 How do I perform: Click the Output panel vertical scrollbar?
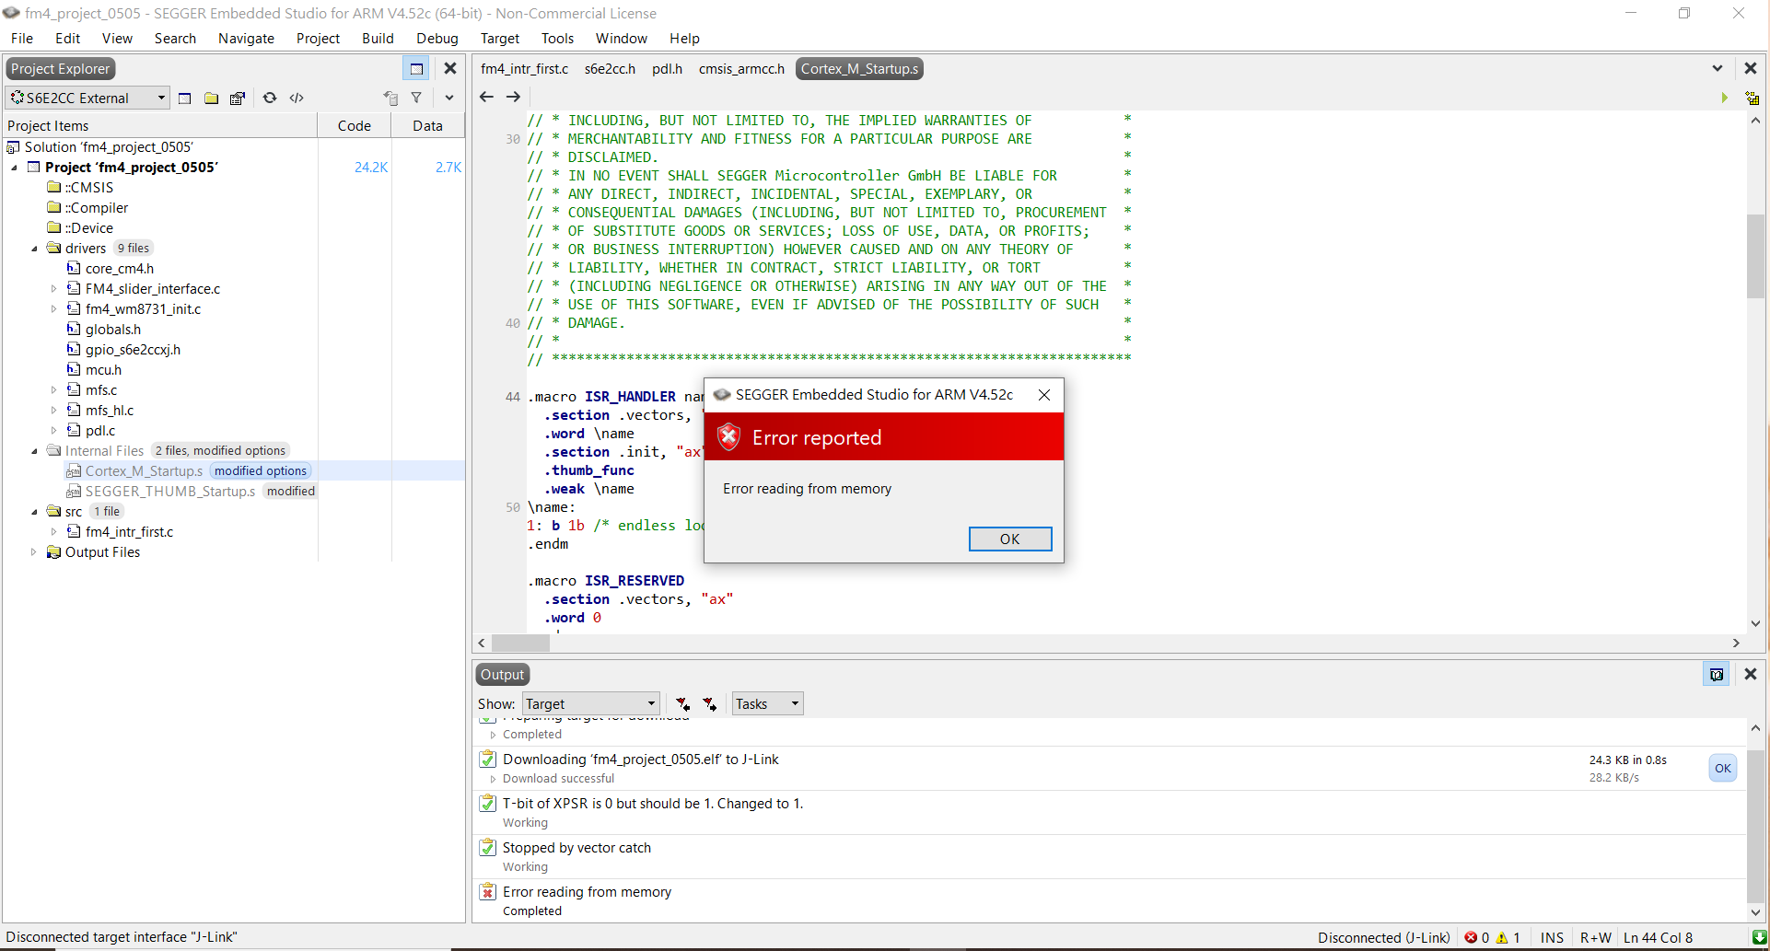tap(1755, 819)
